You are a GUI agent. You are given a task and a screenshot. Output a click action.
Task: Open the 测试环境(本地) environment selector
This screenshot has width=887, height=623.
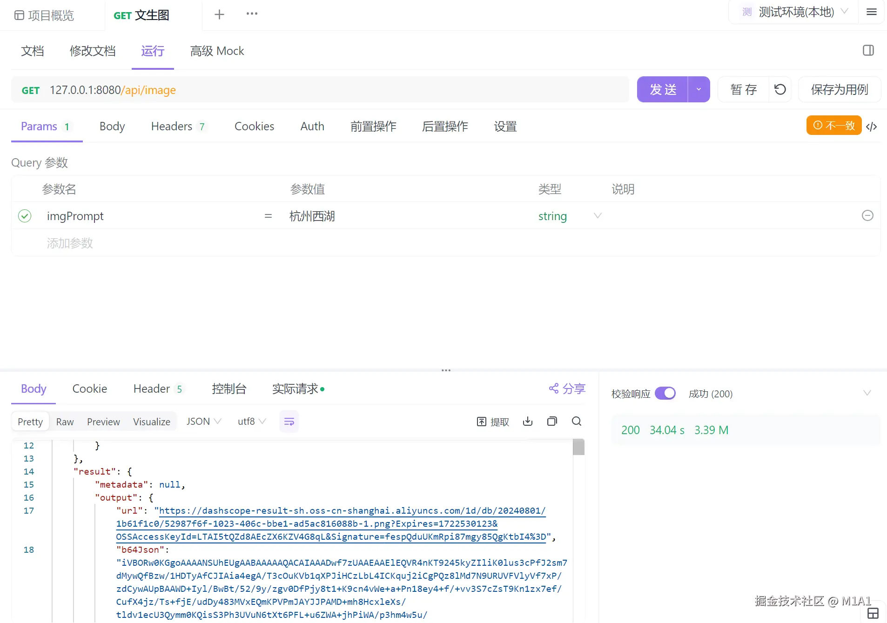pyautogui.click(x=793, y=12)
